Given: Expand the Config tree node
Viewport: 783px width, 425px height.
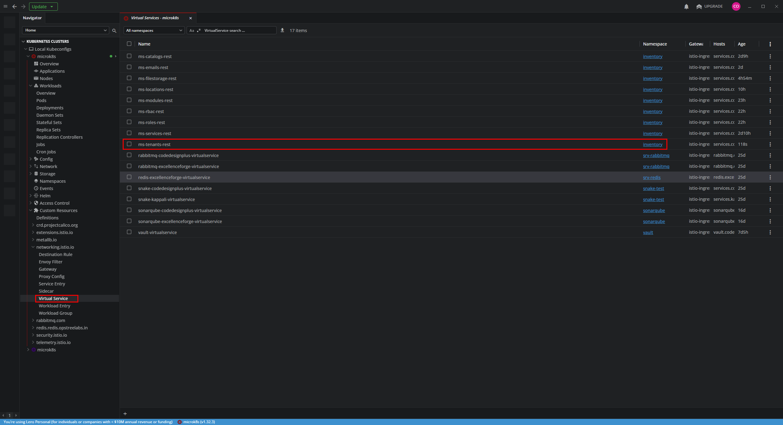Looking at the screenshot, I should point(31,159).
